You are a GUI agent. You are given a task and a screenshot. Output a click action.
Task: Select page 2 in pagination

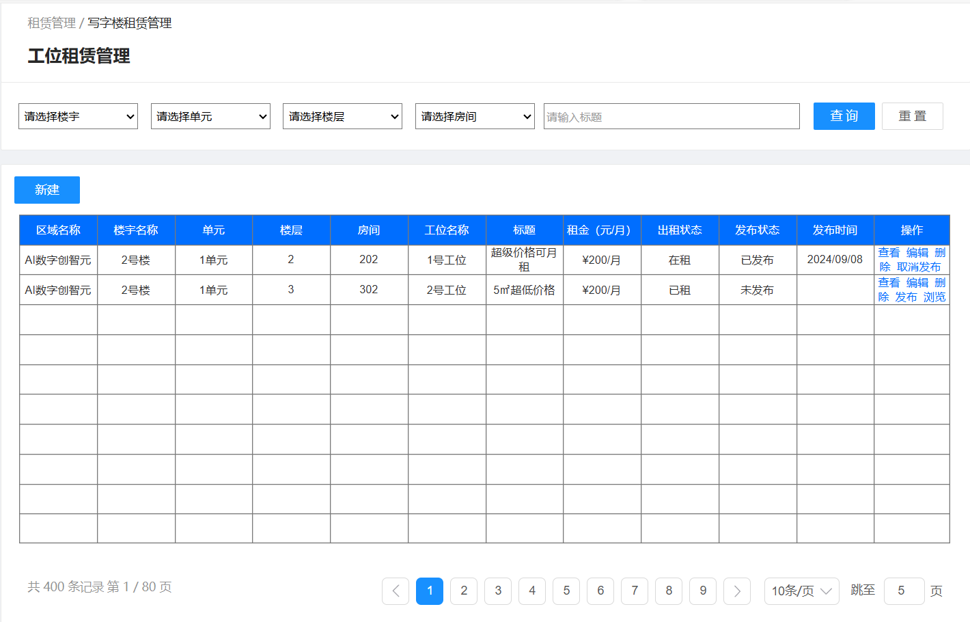[x=464, y=591]
